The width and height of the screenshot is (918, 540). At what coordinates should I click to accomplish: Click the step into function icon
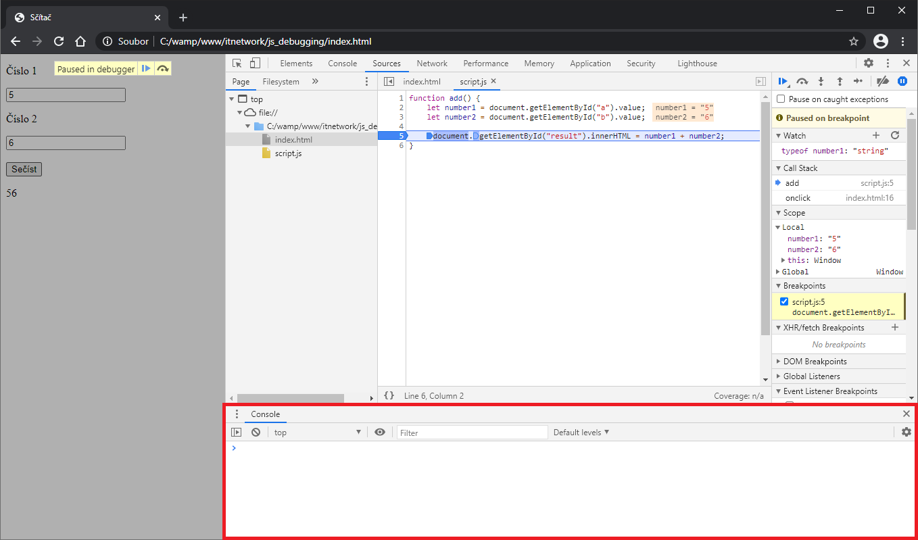click(821, 81)
